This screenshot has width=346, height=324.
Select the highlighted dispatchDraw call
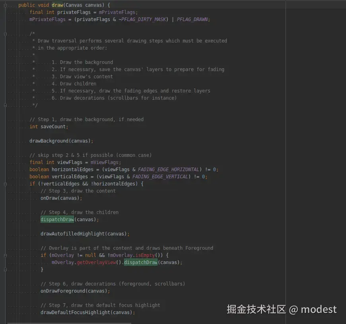56,219
